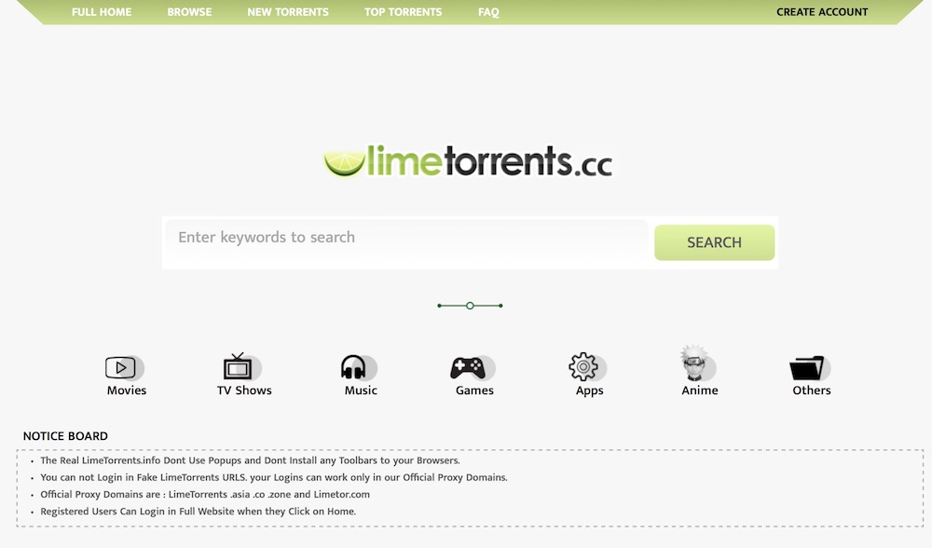Screen dimensions: 932x548
Task: View the Top Torrents page
Action: click(x=403, y=12)
